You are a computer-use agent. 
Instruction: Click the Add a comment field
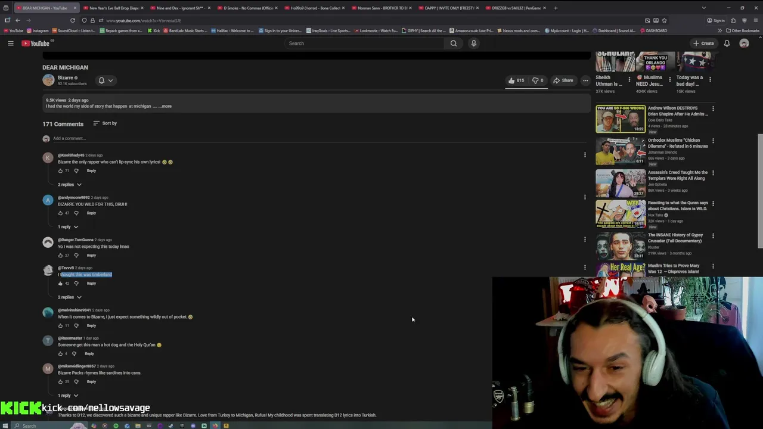pyautogui.click(x=319, y=138)
